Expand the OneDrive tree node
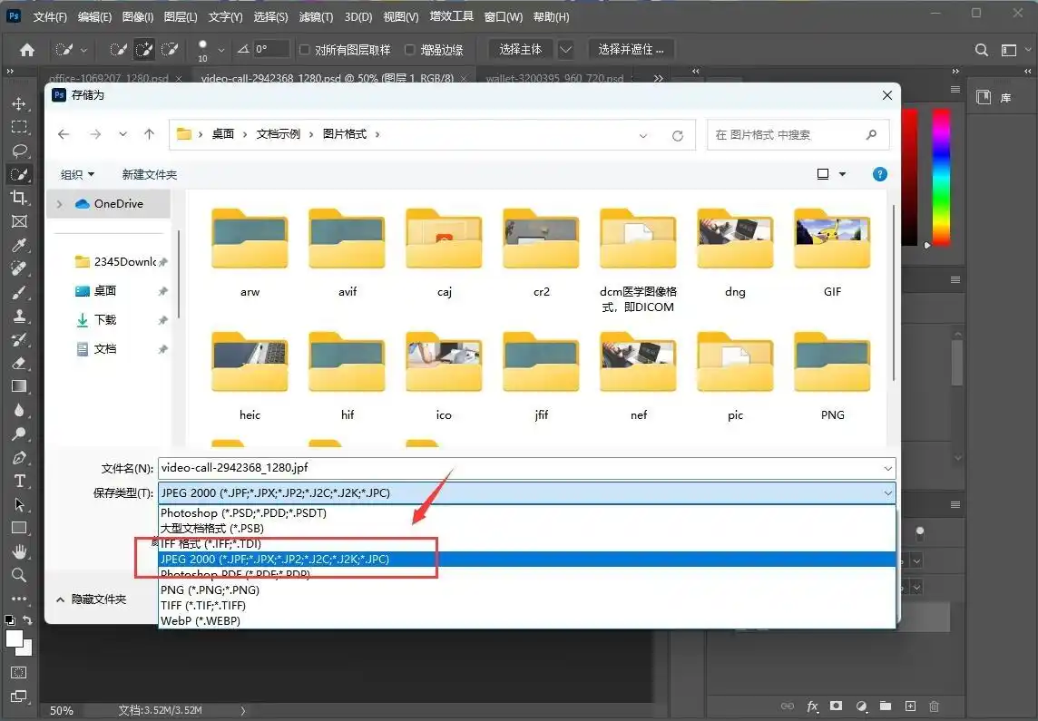The height and width of the screenshot is (721, 1038). [60, 204]
